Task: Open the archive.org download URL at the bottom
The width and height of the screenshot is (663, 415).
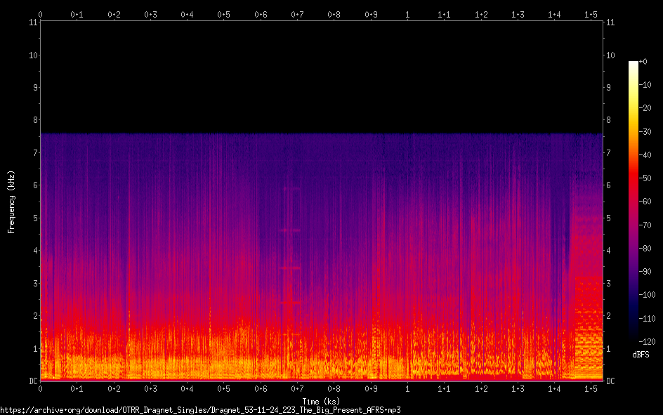Action: click(204, 409)
